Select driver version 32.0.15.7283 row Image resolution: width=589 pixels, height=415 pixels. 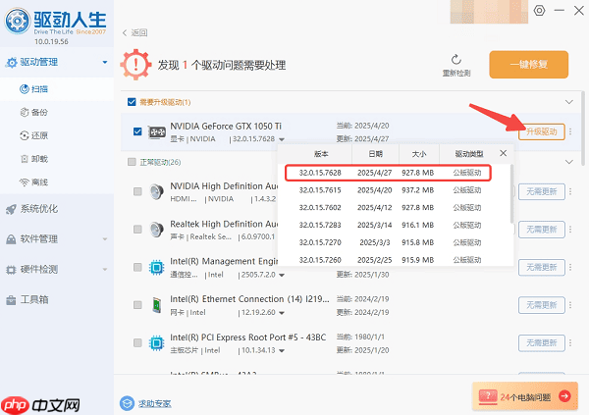pyautogui.click(x=394, y=225)
